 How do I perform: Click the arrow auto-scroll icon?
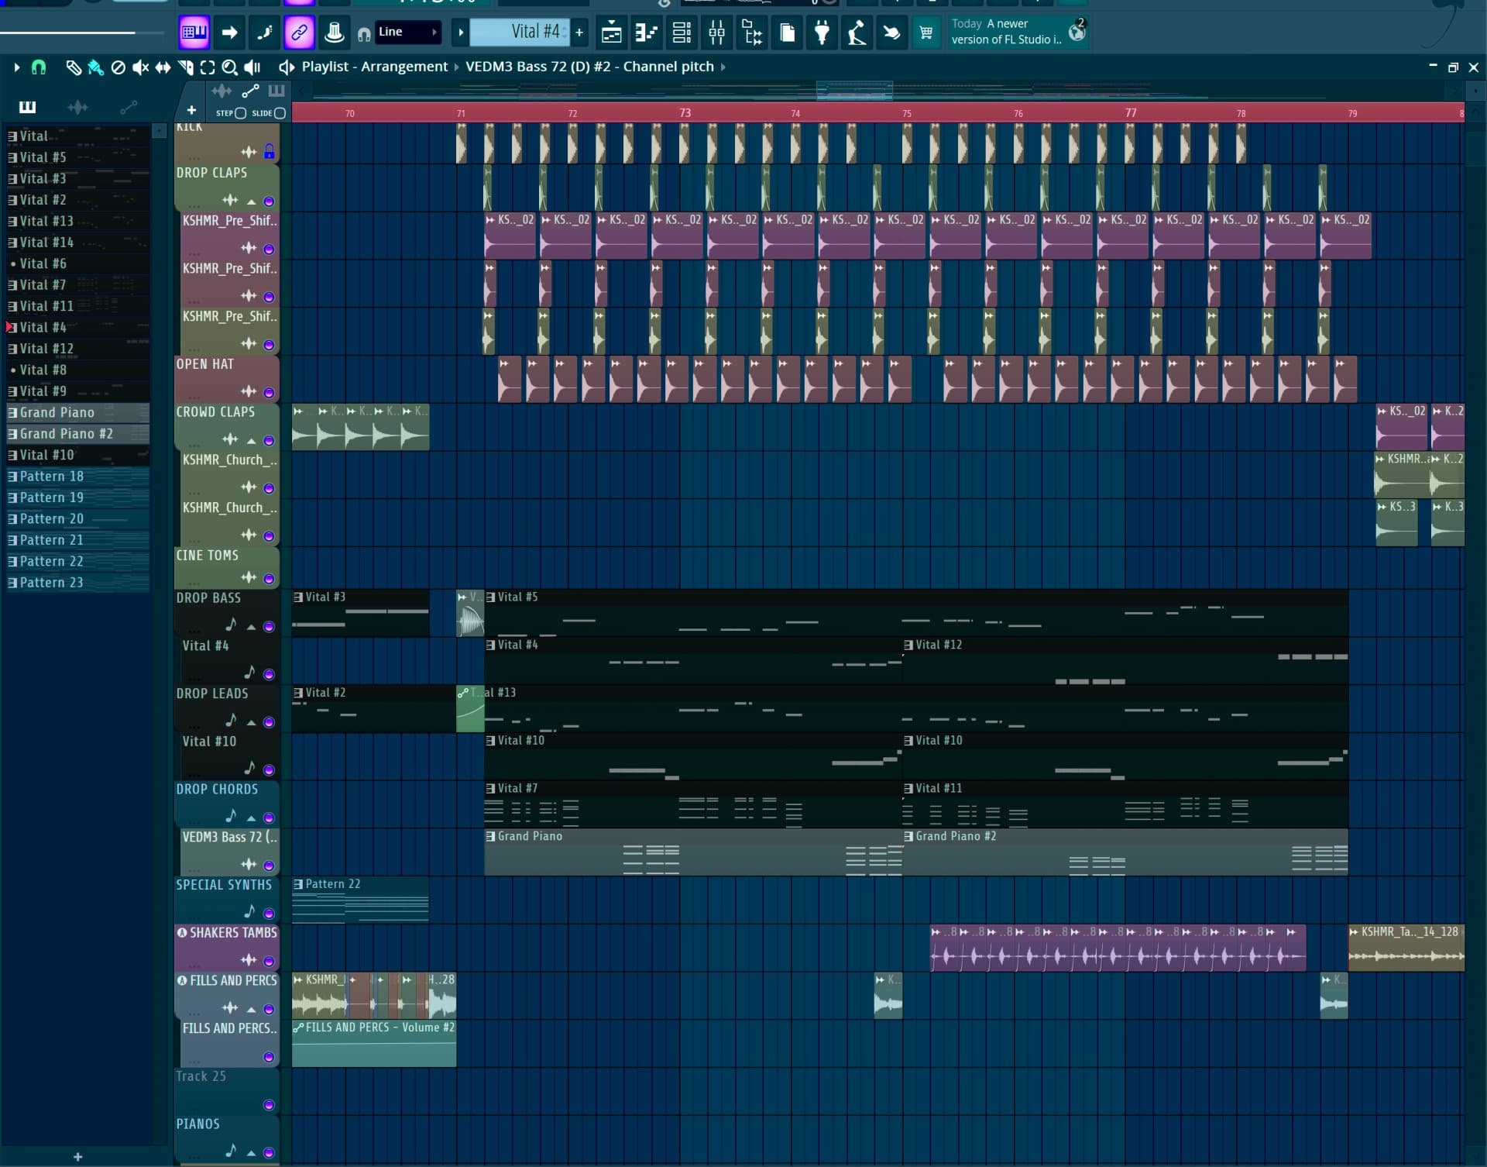click(229, 33)
